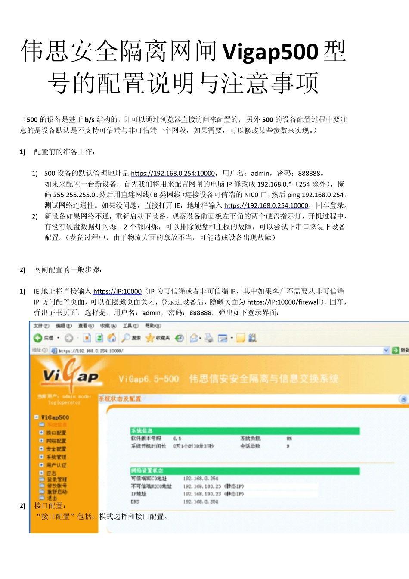409x579 pixels.
Task: Click the History icon in toolbar
Action: pyautogui.click(x=180, y=338)
